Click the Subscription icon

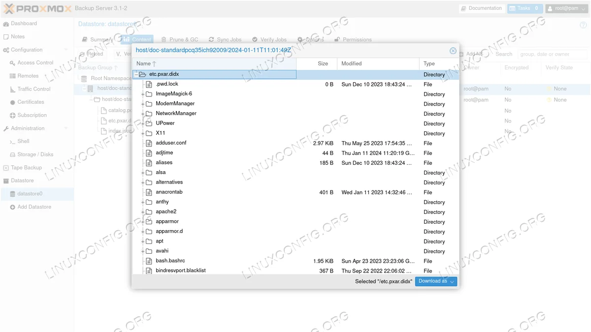[x=13, y=116]
